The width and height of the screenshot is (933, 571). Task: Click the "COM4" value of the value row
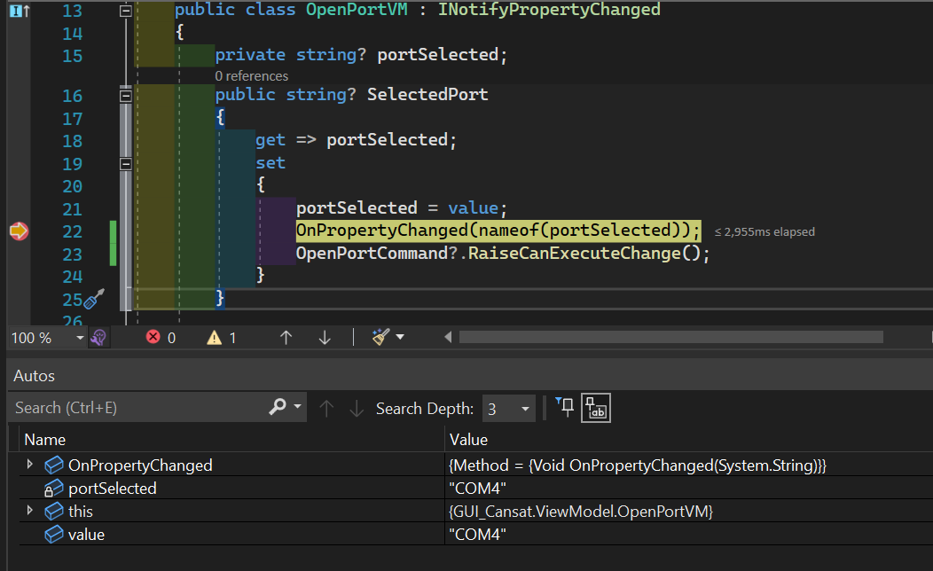(x=477, y=535)
